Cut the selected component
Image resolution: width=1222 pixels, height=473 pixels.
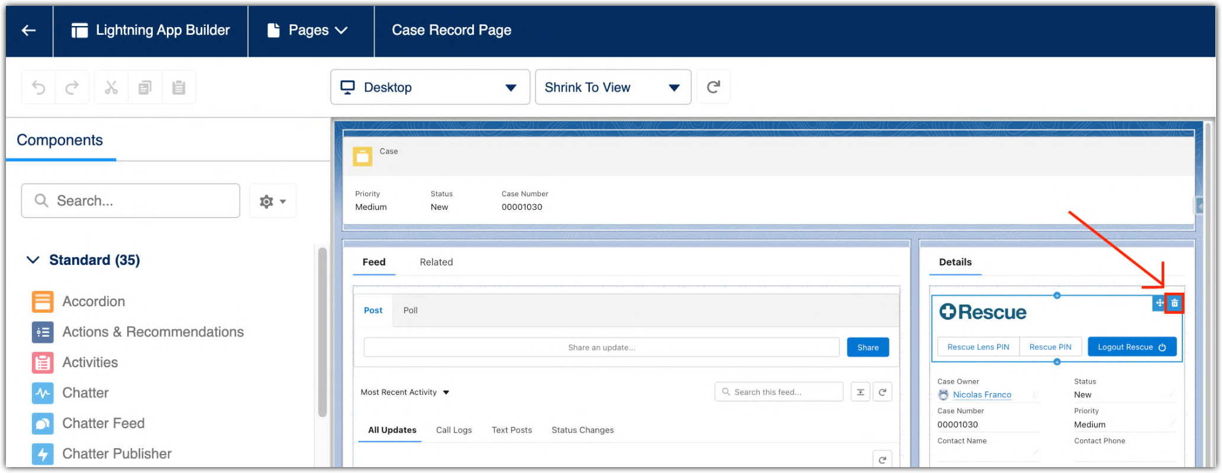(111, 88)
